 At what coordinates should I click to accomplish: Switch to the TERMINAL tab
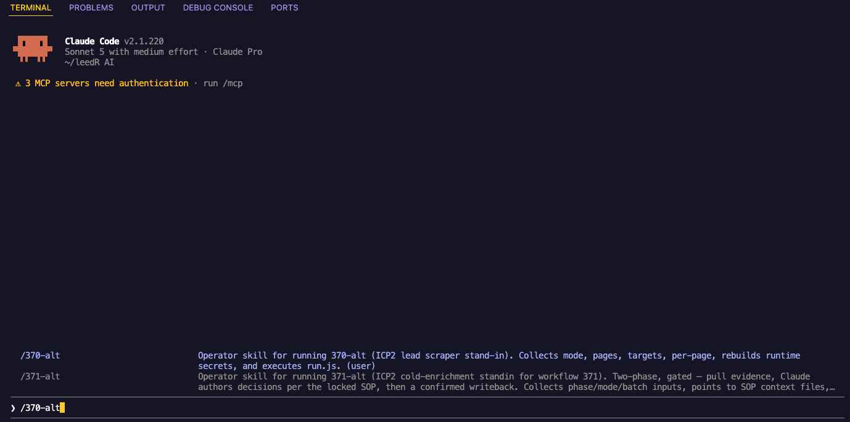click(31, 8)
